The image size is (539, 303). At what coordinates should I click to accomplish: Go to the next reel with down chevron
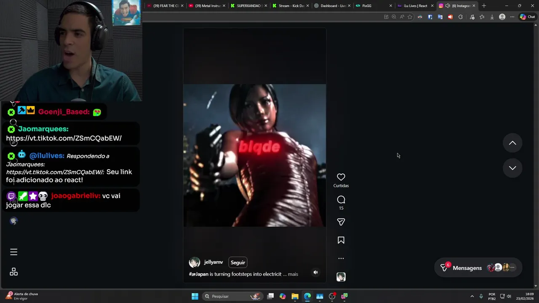(512, 168)
